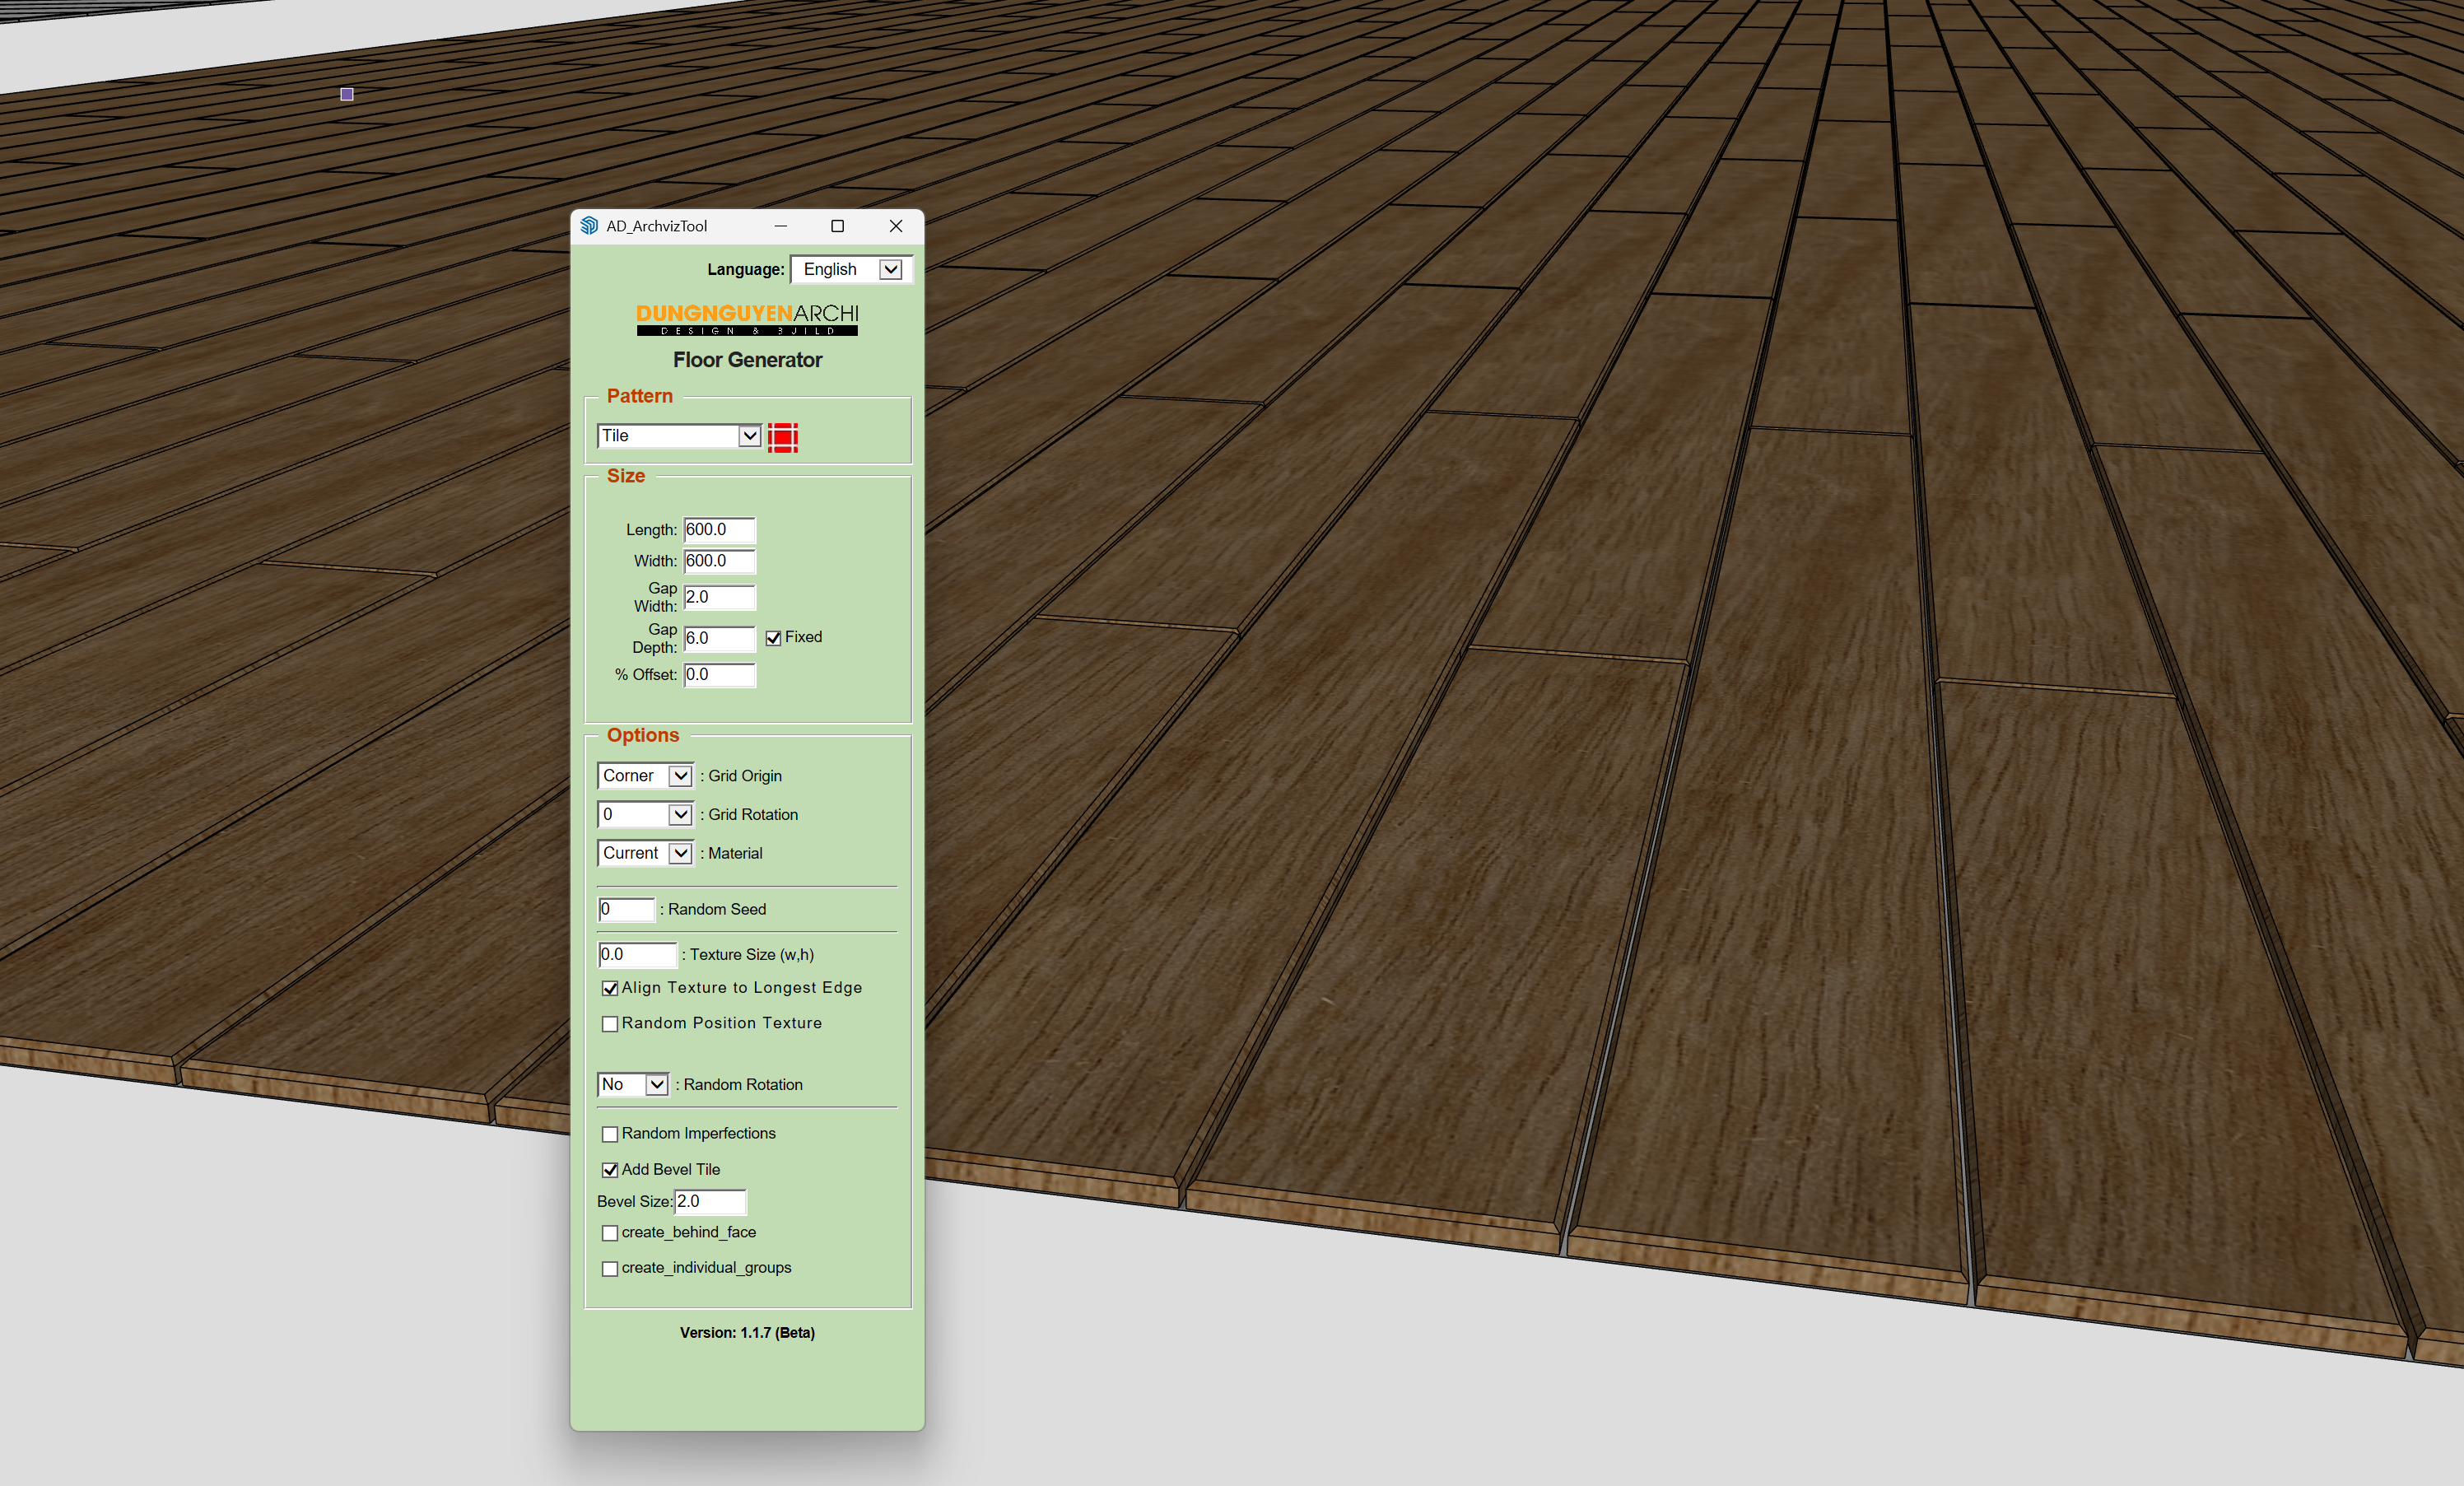Click the Texture Size input field
Viewport: 2464px width, 1486px height.
[x=637, y=955]
